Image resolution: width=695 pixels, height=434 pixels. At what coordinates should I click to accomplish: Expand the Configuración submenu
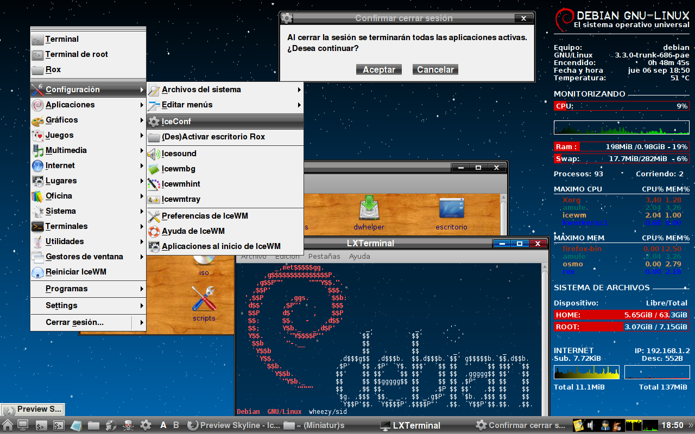click(88, 90)
